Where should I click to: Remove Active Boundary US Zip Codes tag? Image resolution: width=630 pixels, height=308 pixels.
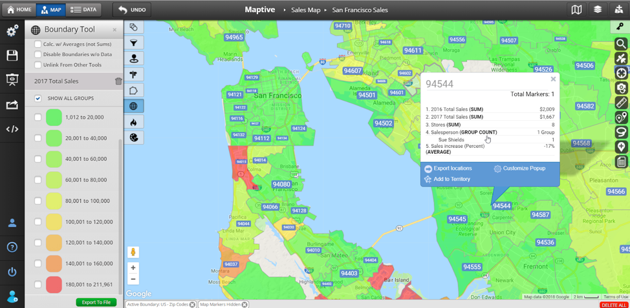tap(193, 304)
